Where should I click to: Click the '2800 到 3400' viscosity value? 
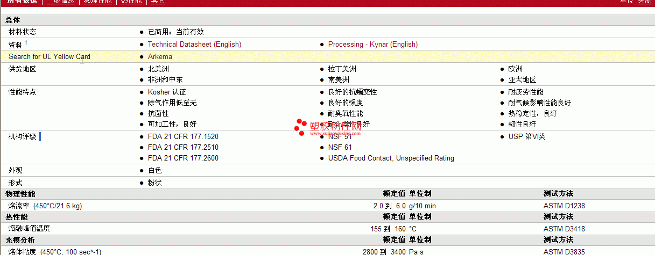click(x=384, y=252)
